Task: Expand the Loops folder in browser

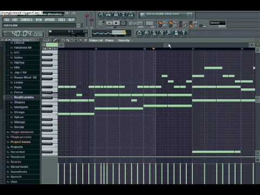Action: (x=18, y=82)
